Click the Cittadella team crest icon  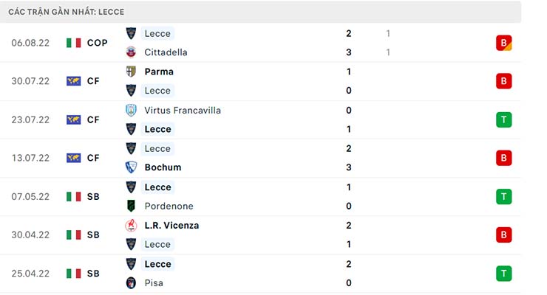131,52
